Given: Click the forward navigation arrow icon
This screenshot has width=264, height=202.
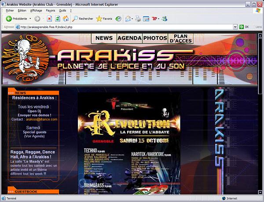Looking at the screenshot, I should (37, 18).
